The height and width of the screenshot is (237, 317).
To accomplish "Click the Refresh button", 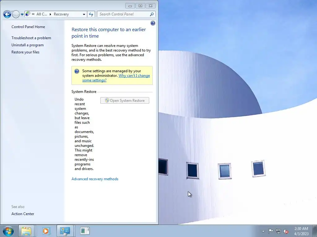I will tap(91, 14).
